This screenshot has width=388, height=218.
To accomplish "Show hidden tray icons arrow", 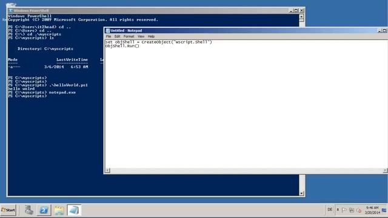I will tap(338, 210).
